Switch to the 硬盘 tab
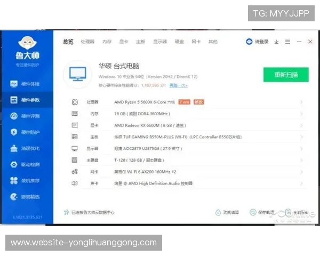This screenshot has height=256, width=320. [179, 42]
